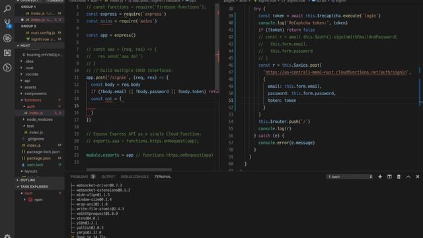This screenshot has height=238, width=423.
Task: Expand the components folder
Action: pyautogui.click(x=35, y=94)
